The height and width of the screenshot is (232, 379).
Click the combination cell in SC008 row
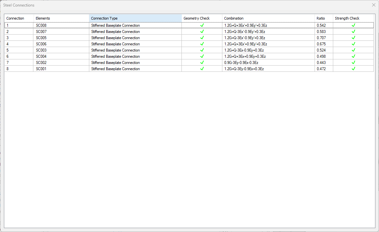click(x=268, y=25)
